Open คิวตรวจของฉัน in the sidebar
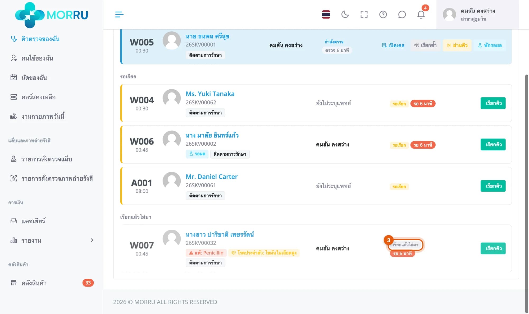Screen dimensions: 529x314 (40, 39)
